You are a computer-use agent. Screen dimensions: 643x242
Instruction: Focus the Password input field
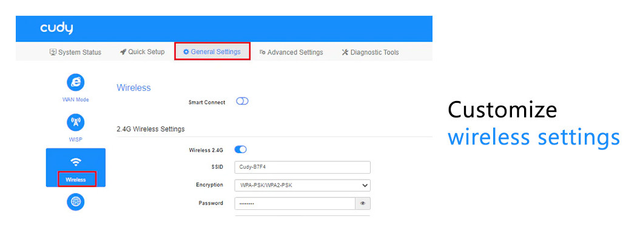coord(294,203)
